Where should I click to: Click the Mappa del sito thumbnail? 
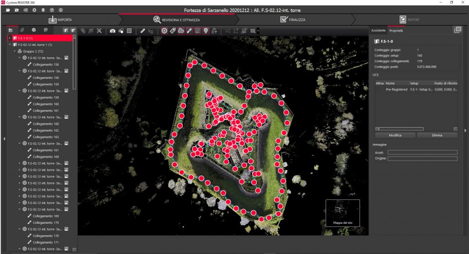[343, 213]
